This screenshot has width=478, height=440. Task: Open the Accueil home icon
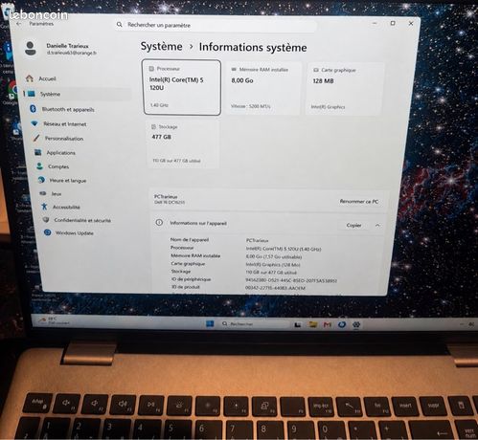(x=30, y=78)
